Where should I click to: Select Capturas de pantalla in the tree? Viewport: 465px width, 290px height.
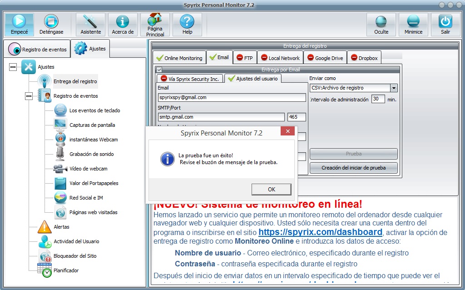(92, 125)
